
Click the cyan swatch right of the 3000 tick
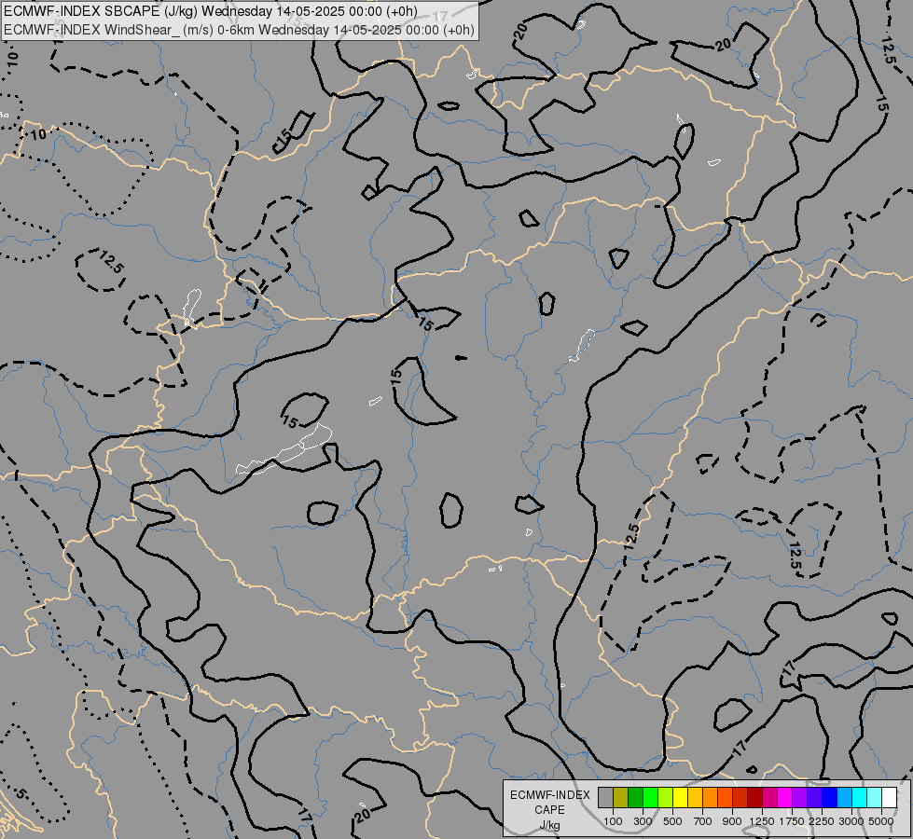click(860, 798)
